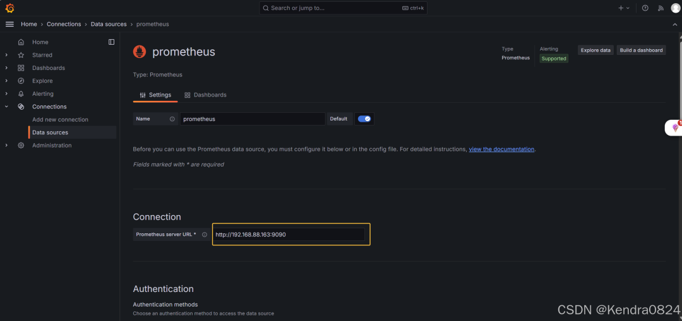Click Connections in the breadcrumb
Viewport: 682px width, 321px height.
pyautogui.click(x=64, y=25)
